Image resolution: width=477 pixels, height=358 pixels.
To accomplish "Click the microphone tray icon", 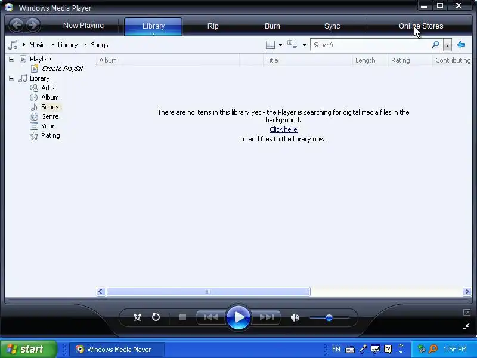I will (x=363, y=349).
